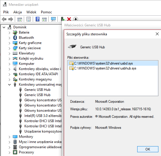This screenshot has height=156, width=161.
Task: Select the Urządzenie kompozytowe tree item
Action: click(x=43, y=131)
